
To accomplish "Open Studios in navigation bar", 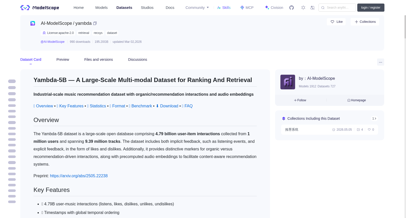I will coord(147,8).
